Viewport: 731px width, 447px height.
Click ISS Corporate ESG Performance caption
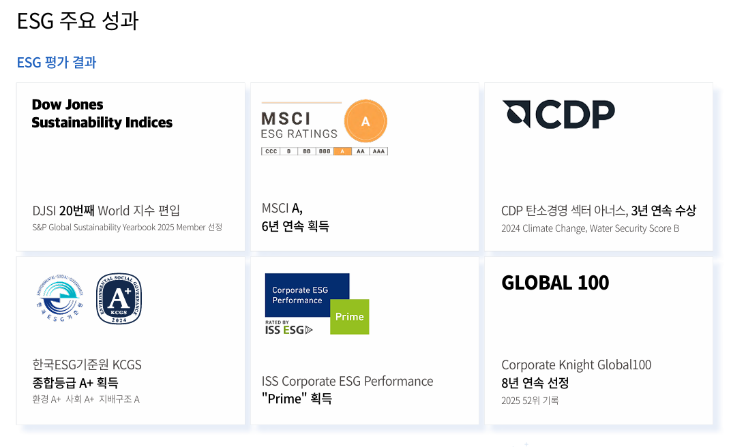(x=347, y=381)
